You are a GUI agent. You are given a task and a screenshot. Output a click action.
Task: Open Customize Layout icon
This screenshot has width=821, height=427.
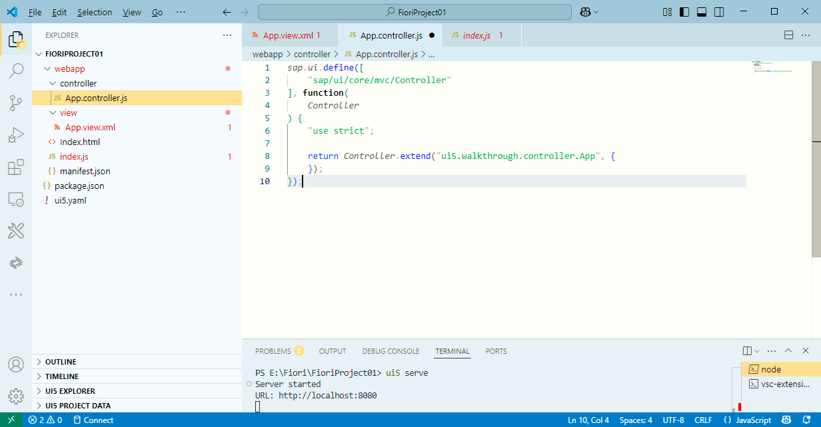pos(668,12)
